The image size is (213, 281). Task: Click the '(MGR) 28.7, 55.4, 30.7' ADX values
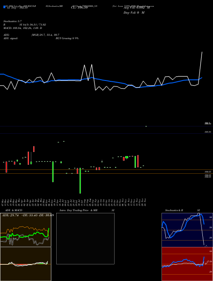point(45,35)
